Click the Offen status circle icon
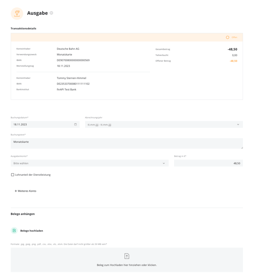 click(227, 37)
